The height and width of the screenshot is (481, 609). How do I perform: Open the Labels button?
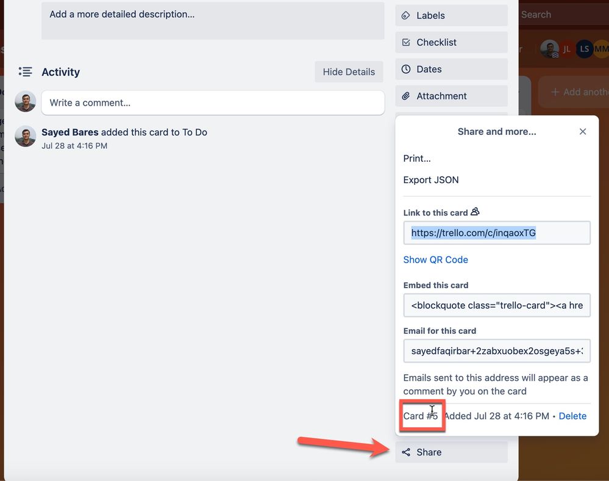coord(451,15)
